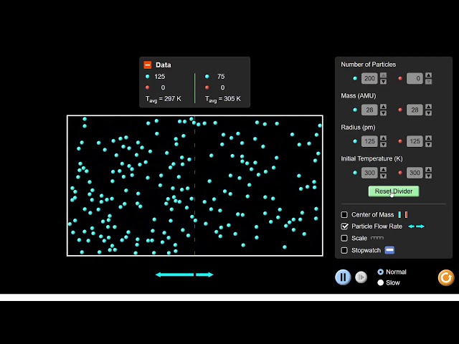The width and height of the screenshot is (459, 344).
Task: Turn on the Scale checkbox
Action: click(344, 238)
